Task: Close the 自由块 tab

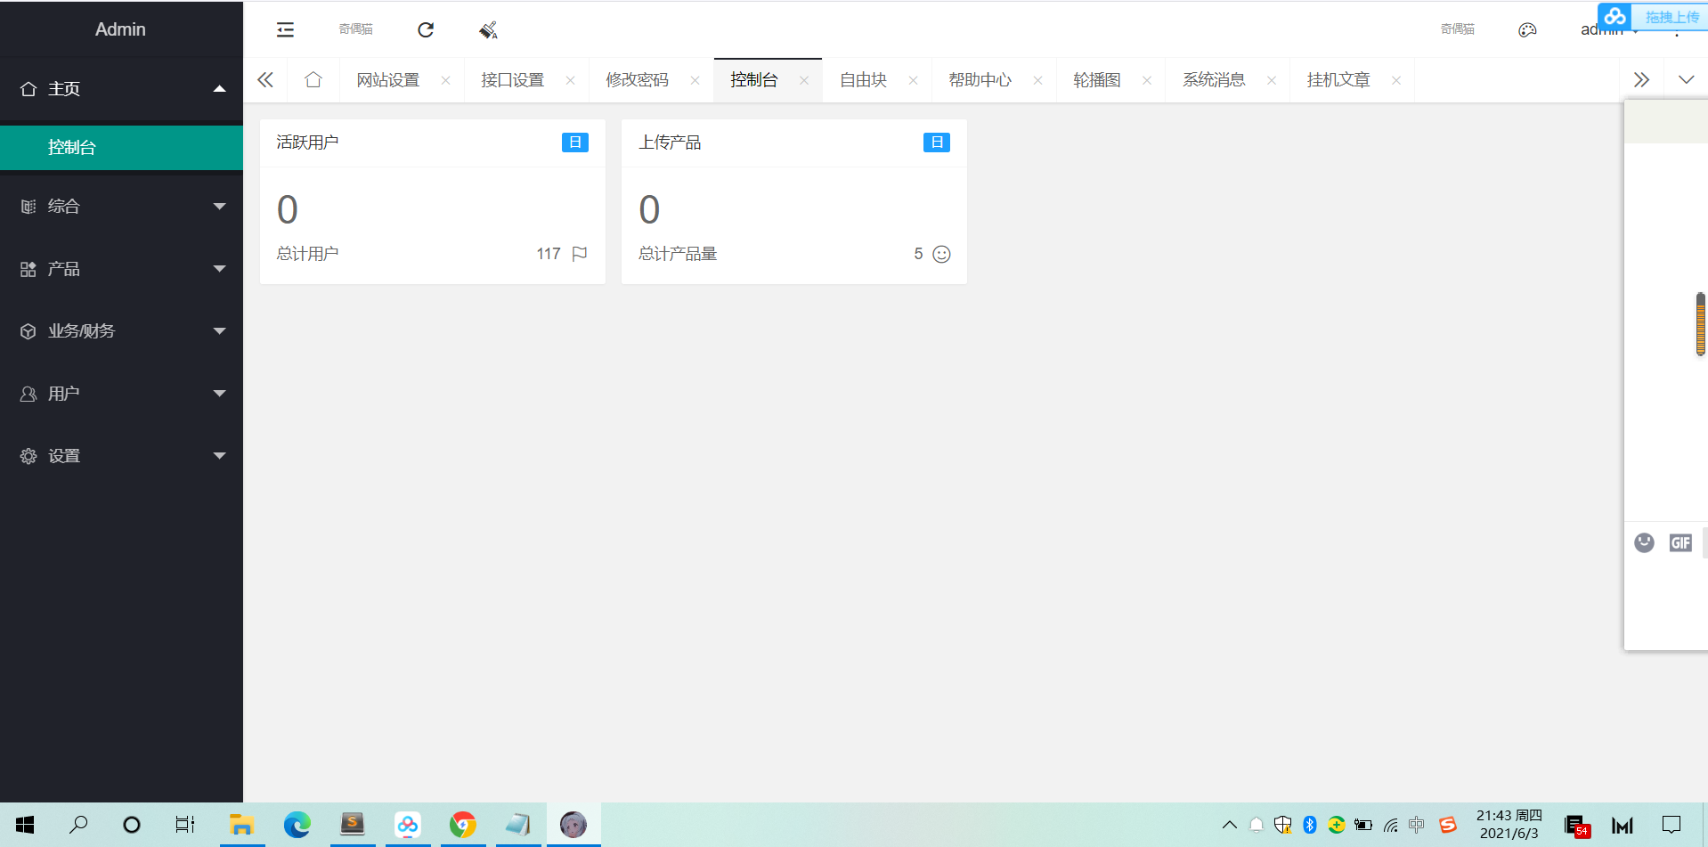Action: tap(913, 80)
